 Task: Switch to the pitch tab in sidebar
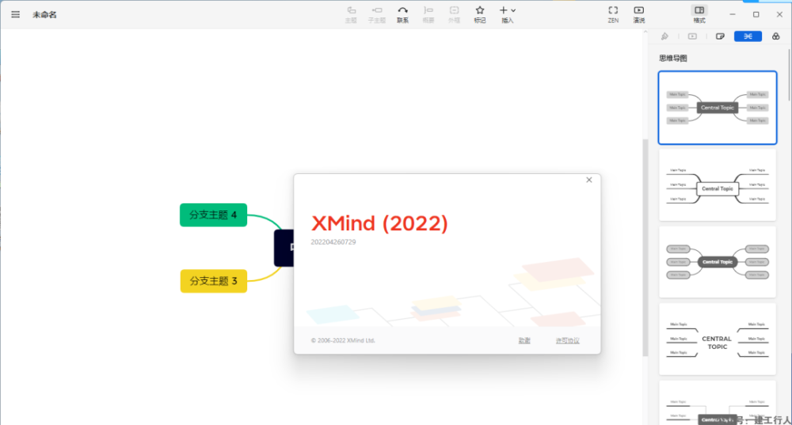(692, 36)
